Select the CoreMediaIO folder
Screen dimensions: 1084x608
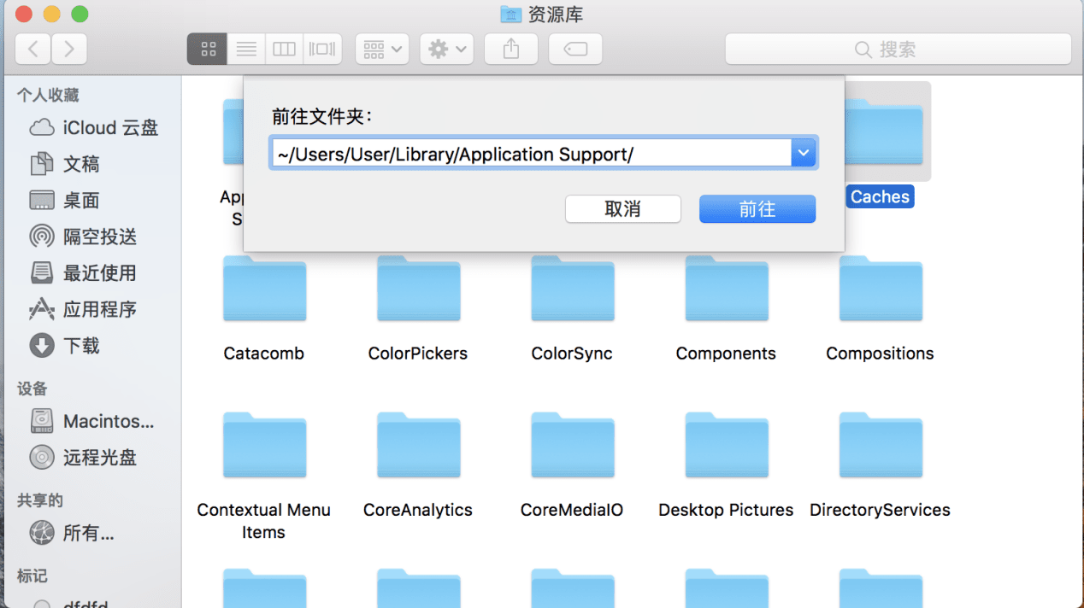[572, 445]
